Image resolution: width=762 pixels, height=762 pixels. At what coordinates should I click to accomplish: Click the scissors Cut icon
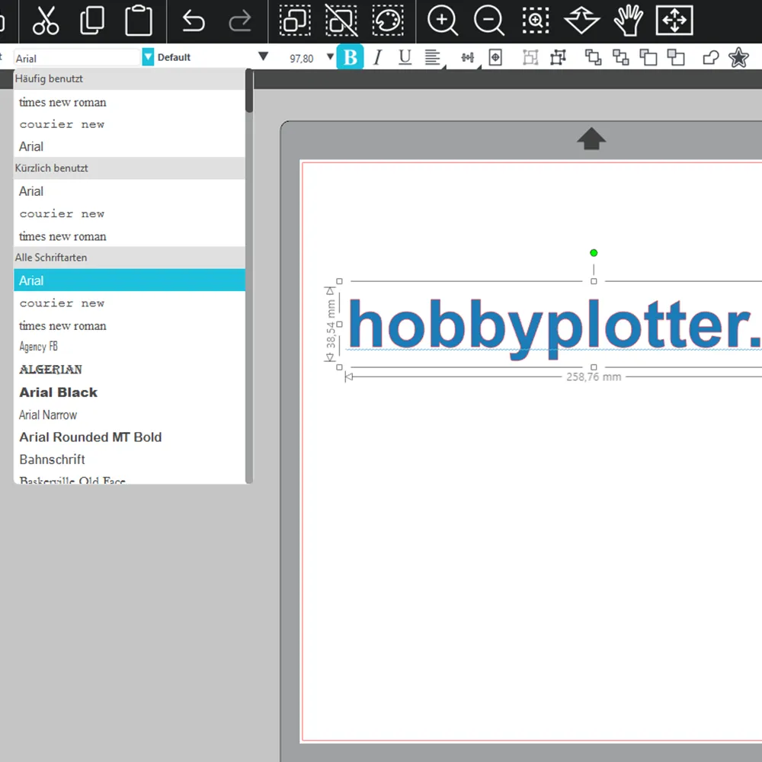46,21
